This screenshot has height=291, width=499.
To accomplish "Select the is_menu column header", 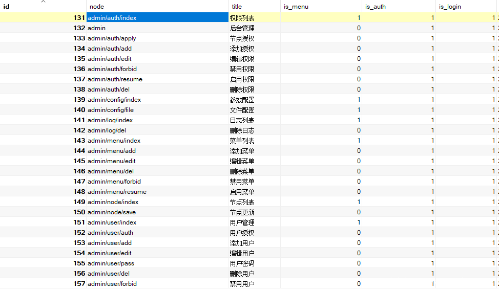I will (x=296, y=7).
